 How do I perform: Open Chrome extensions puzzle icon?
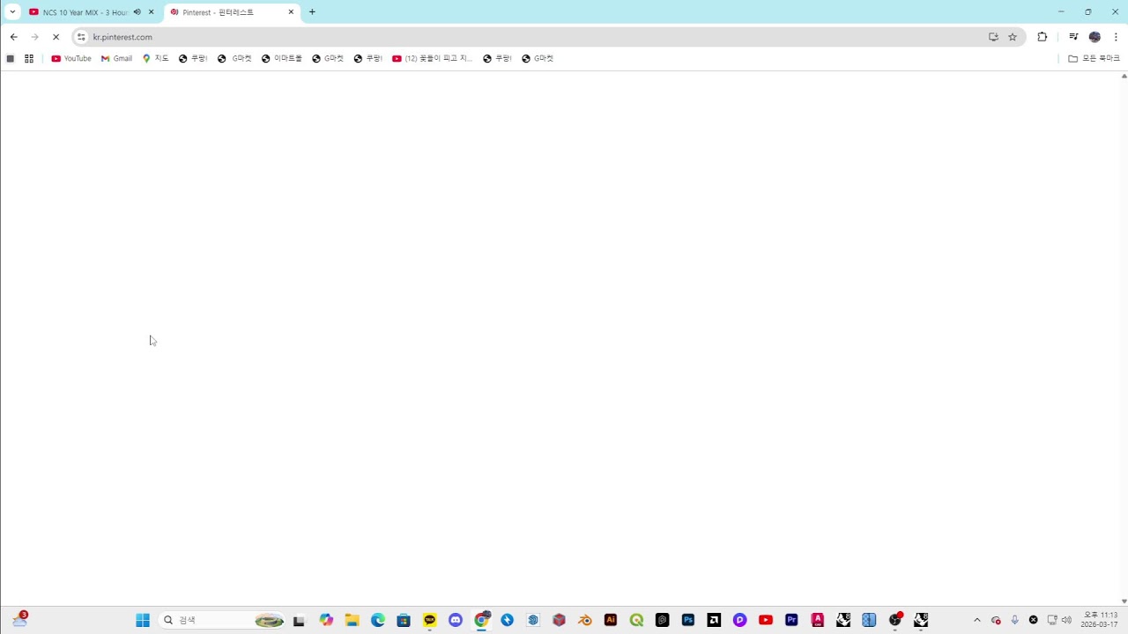pyautogui.click(x=1043, y=37)
